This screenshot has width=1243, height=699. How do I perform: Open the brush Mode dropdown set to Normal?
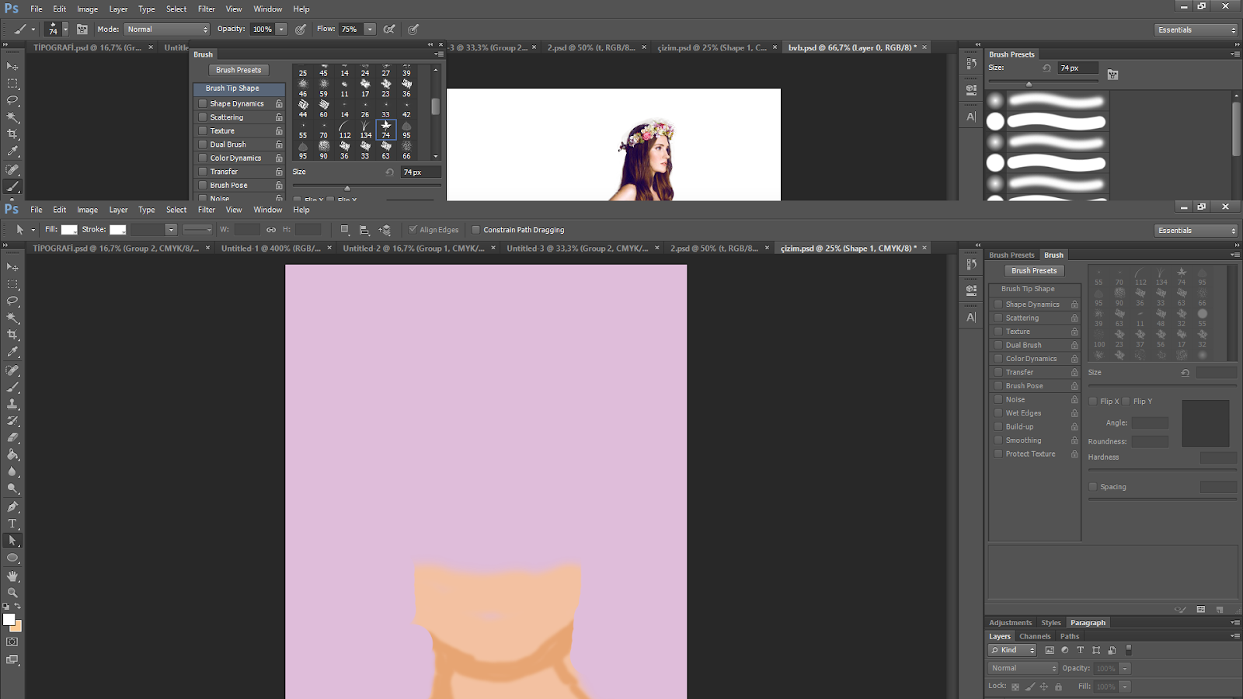pos(167,30)
